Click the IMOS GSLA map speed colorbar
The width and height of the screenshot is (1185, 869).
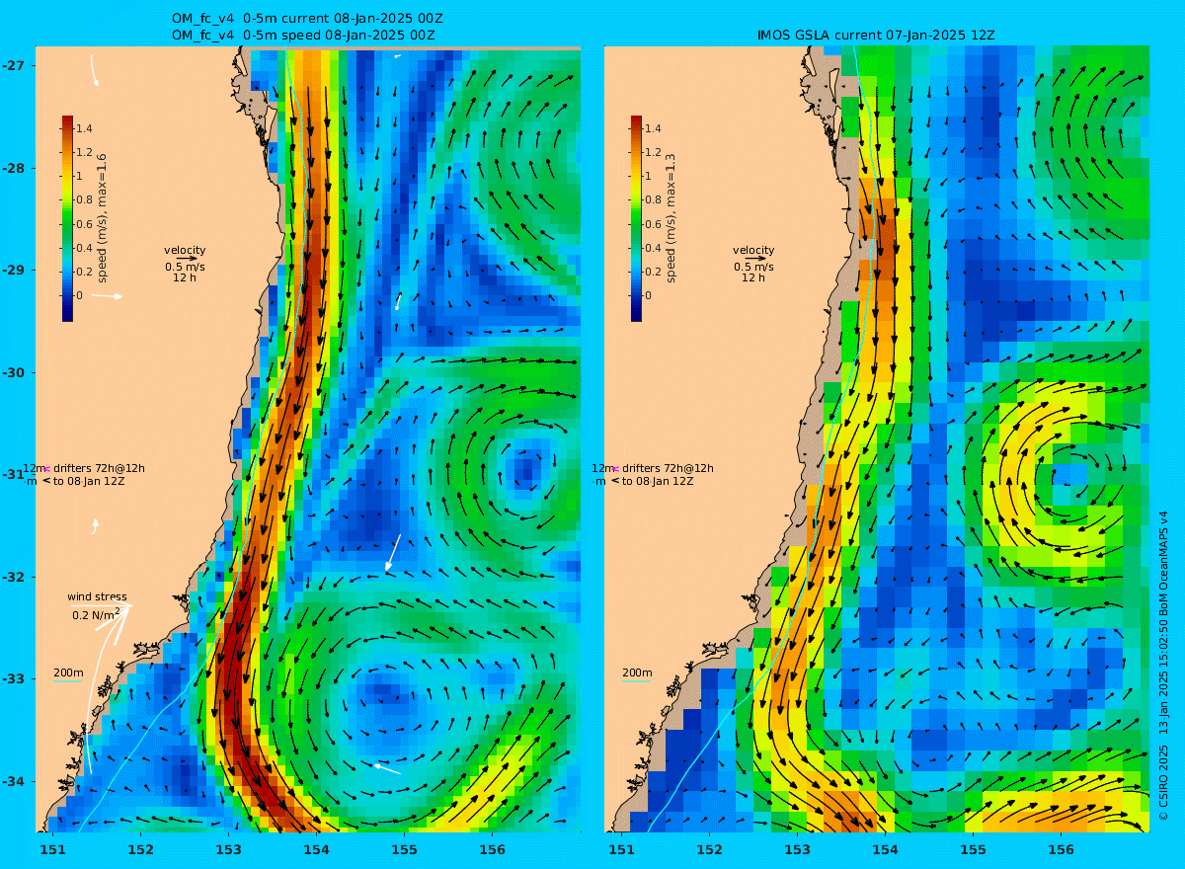[636, 218]
